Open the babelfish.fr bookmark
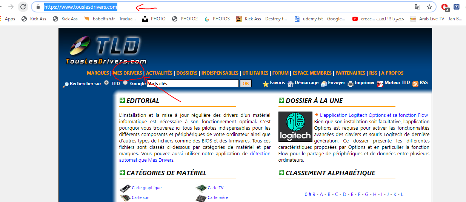This screenshot has width=466, height=202. click(x=110, y=19)
